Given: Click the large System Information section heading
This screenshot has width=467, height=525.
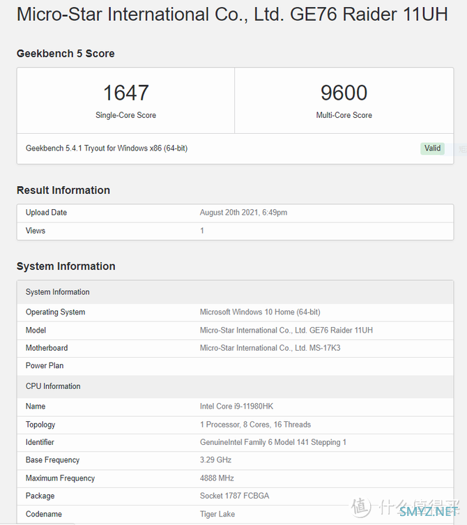Looking at the screenshot, I should [66, 266].
